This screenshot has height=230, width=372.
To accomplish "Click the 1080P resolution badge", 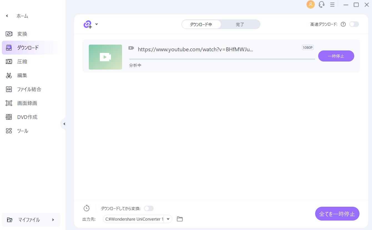I will click(308, 47).
